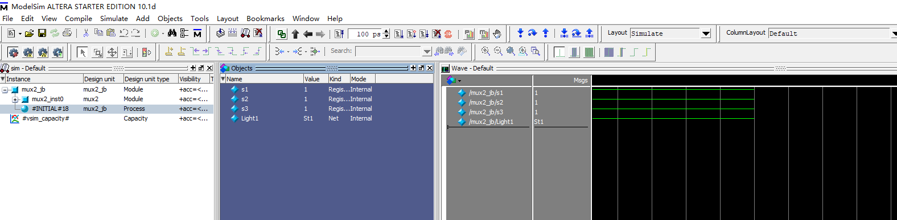Image resolution: width=897 pixels, height=220 pixels.
Task: Click the wave Search input field
Action: (x=388, y=51)
